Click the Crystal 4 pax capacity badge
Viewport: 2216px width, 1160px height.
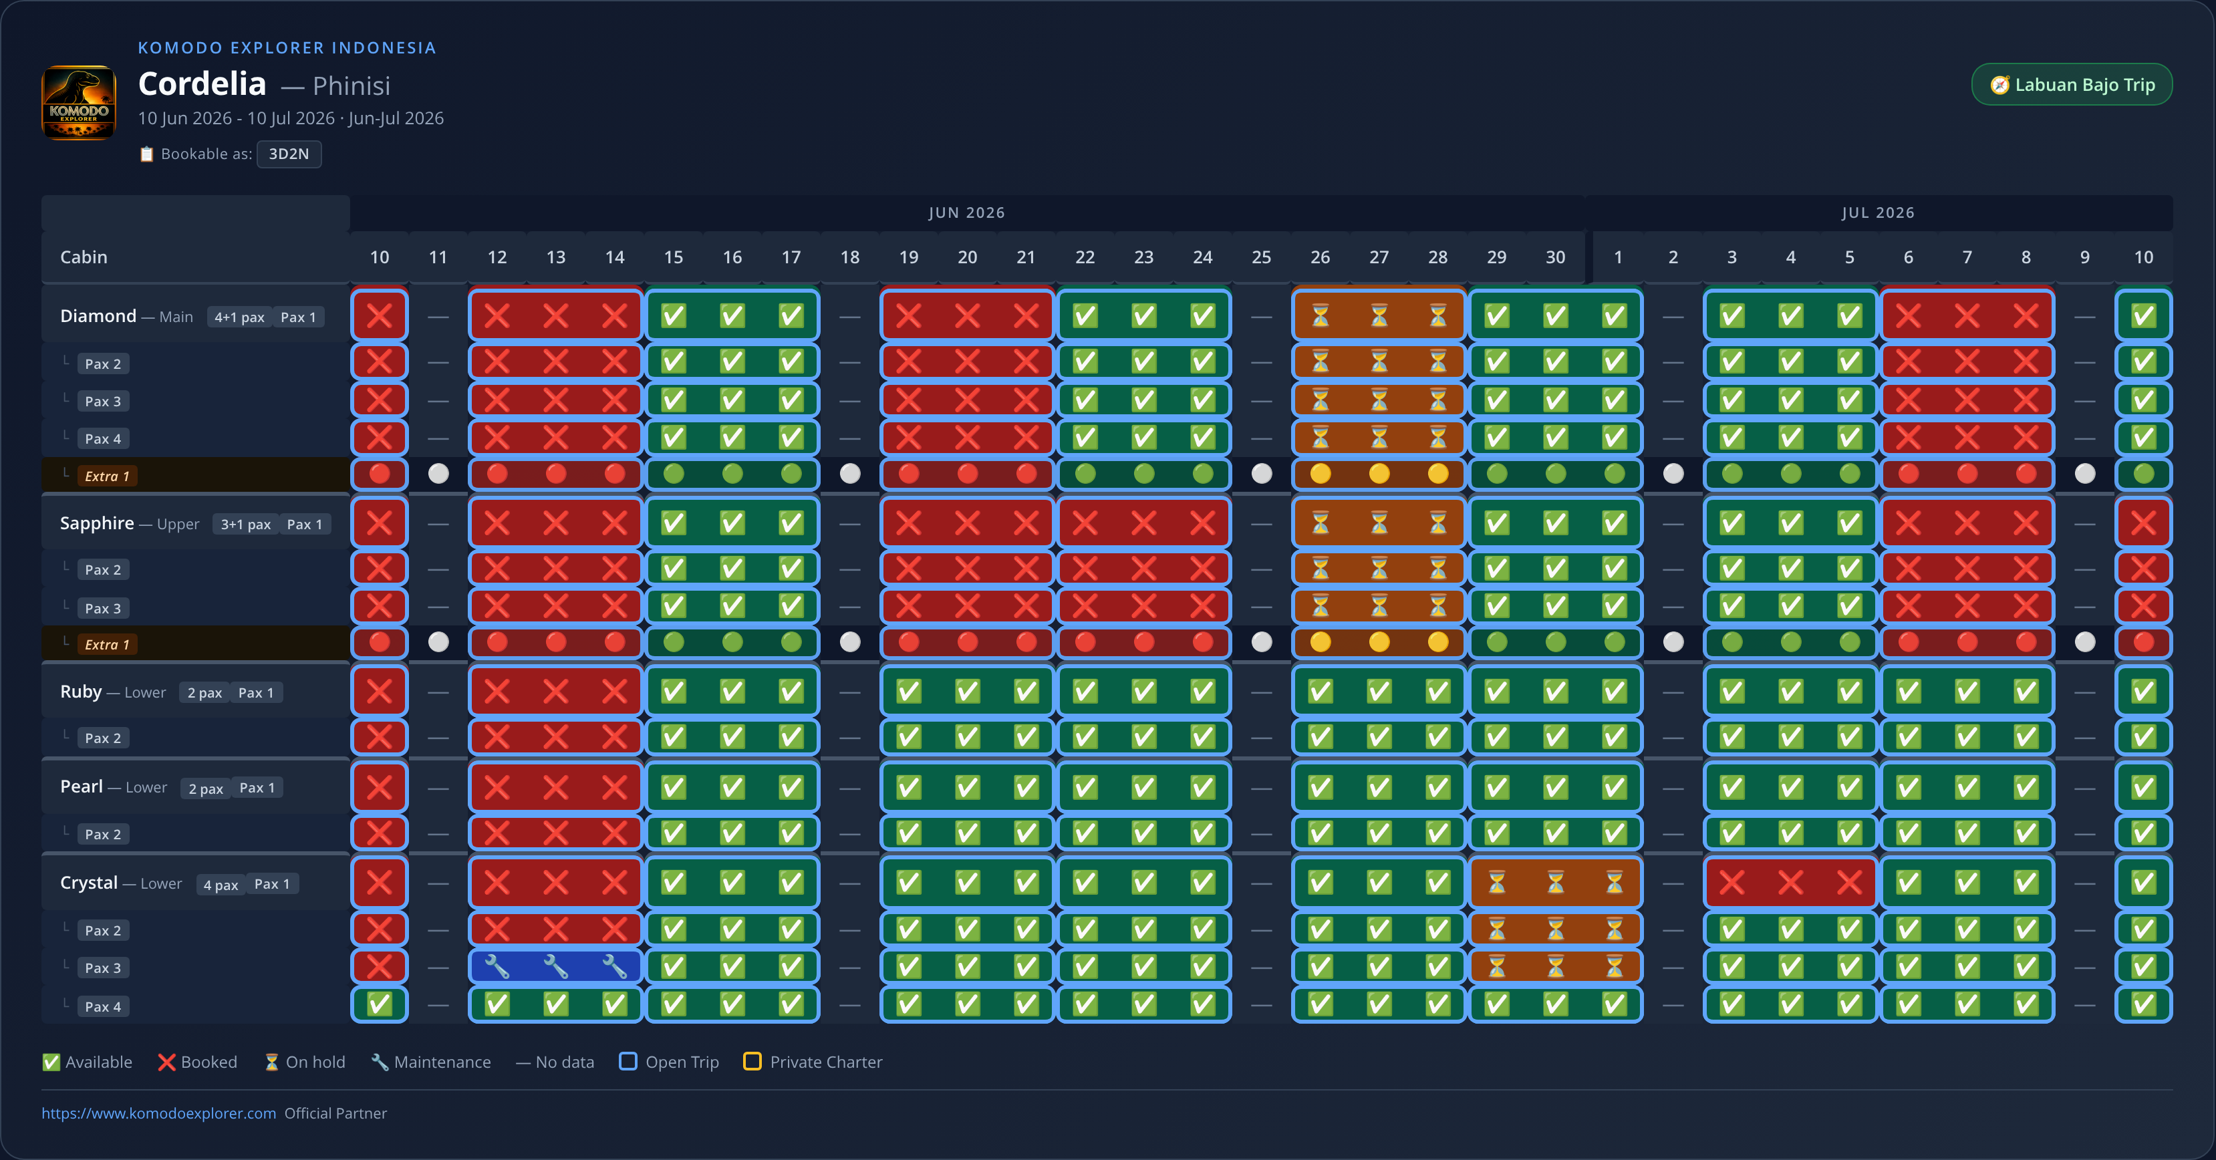[221, 884]
